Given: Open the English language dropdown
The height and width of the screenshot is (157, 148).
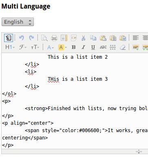Looking at the screenshot, I should click(18, 22).
